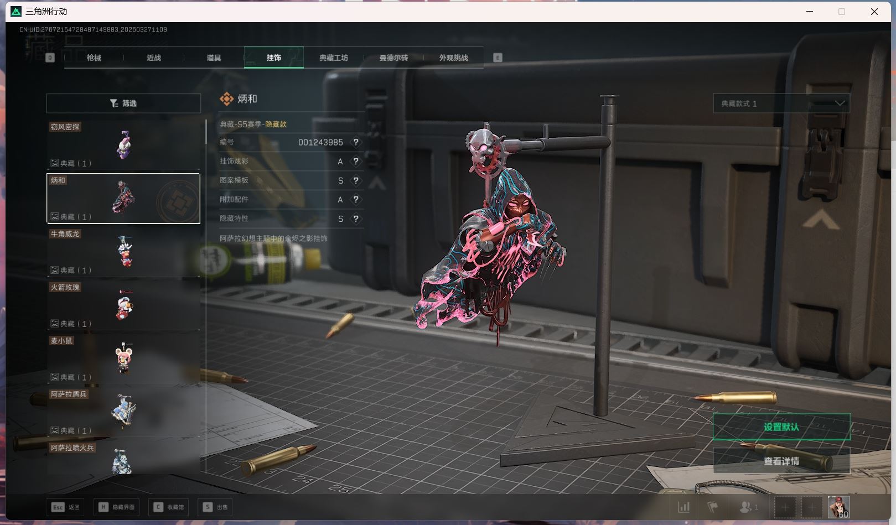
Task: Switch to the 典藏工坊 tab
Action: pos(334,58)
